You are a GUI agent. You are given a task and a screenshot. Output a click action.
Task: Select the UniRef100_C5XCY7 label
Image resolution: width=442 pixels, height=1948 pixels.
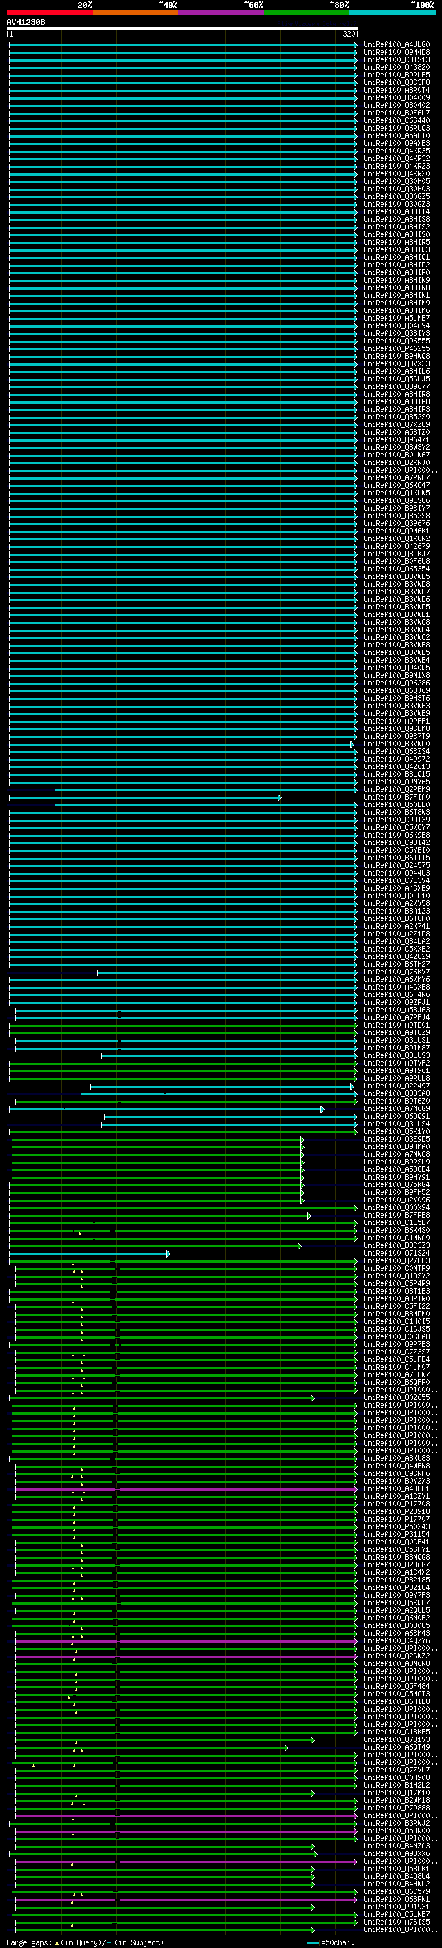(396, 827)
